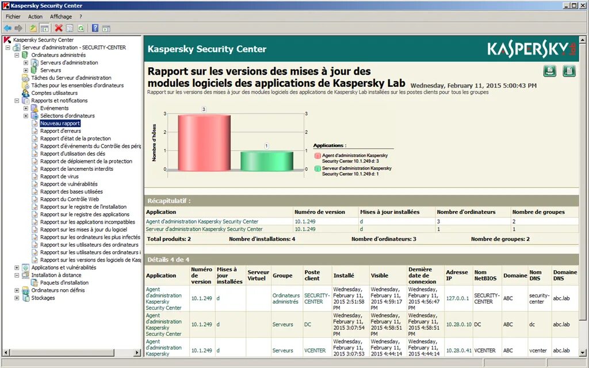Click the red X Delete toolbar icon
Viewport: 589px width, 368px height.
[x=59, y=28]
